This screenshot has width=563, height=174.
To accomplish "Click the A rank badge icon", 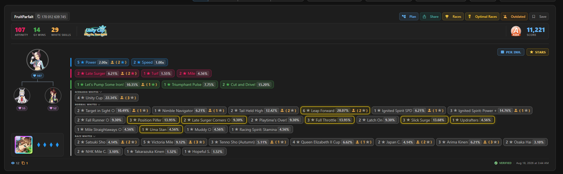I will 516,31.
